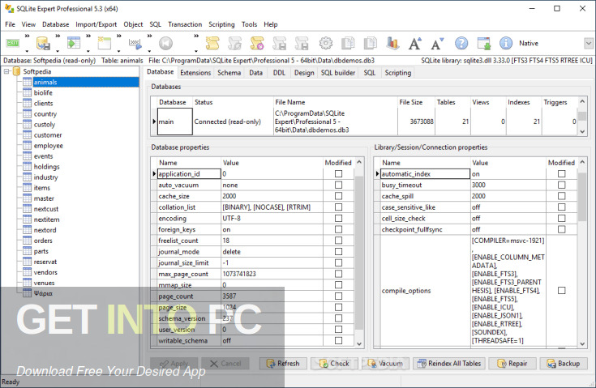This screenshot has height=388, width=596.
Task: Click the blue info About icon
Action: coord(506,43)
